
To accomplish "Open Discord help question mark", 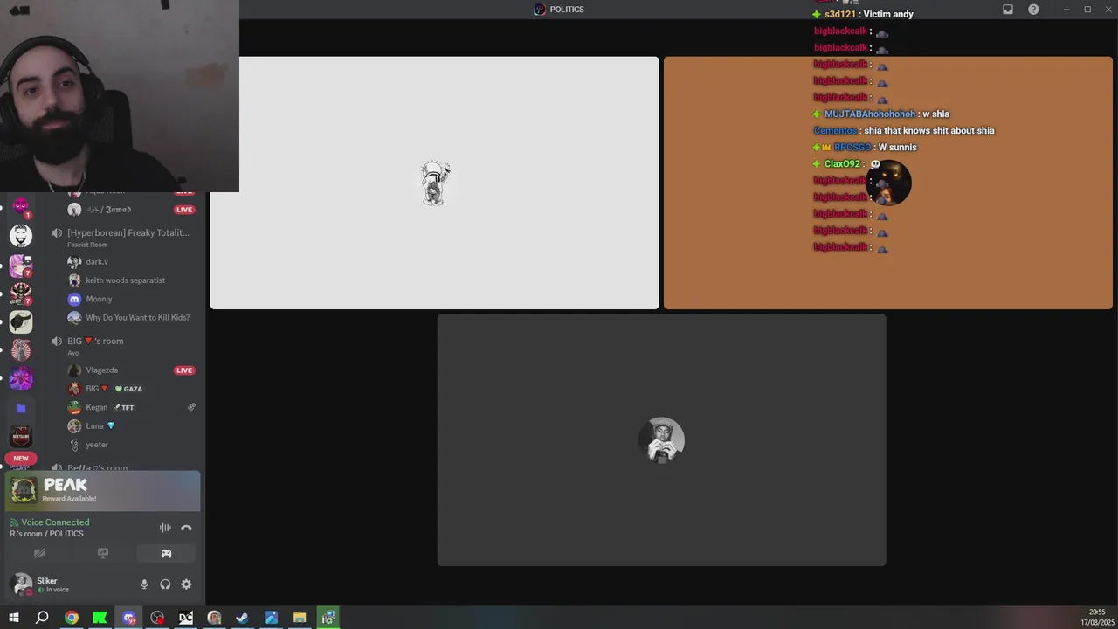I will point(1033,10).
